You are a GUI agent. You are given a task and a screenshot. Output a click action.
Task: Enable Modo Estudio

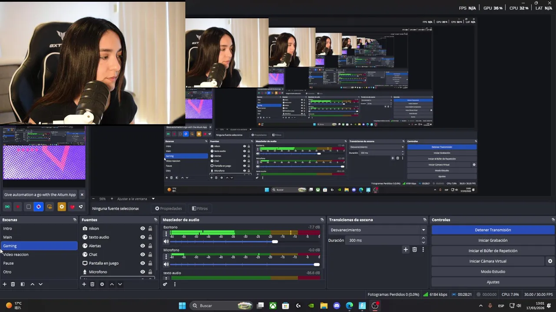click(x=493, y=272)
